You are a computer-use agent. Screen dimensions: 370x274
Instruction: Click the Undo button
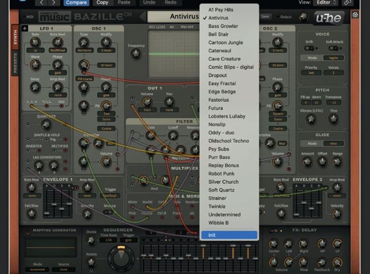(149, 3)
